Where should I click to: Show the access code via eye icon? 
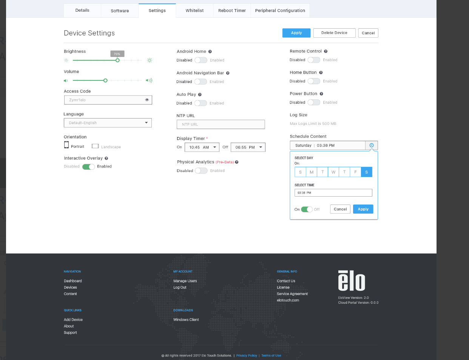(147, 100)
